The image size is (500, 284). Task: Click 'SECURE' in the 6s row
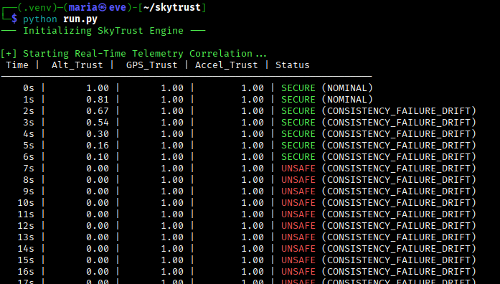tap(298, 157)
